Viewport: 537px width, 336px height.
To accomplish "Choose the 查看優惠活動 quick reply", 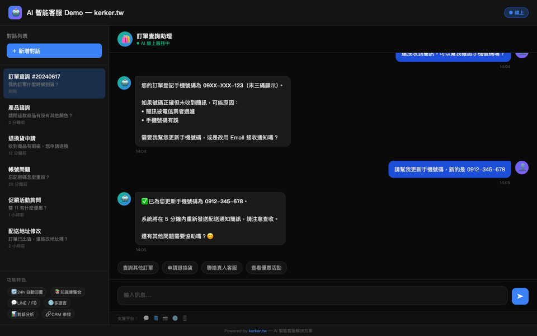I will tap(266, 268).
